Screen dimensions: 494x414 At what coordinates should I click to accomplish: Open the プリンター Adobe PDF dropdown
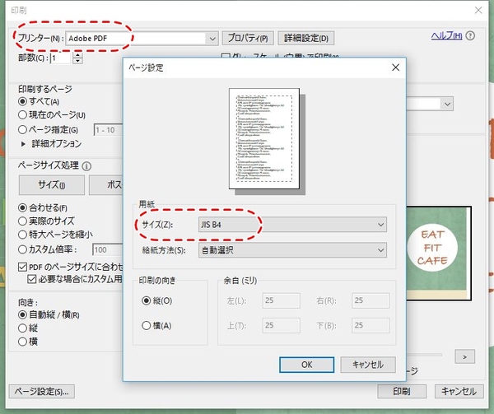tap(142, 39)
